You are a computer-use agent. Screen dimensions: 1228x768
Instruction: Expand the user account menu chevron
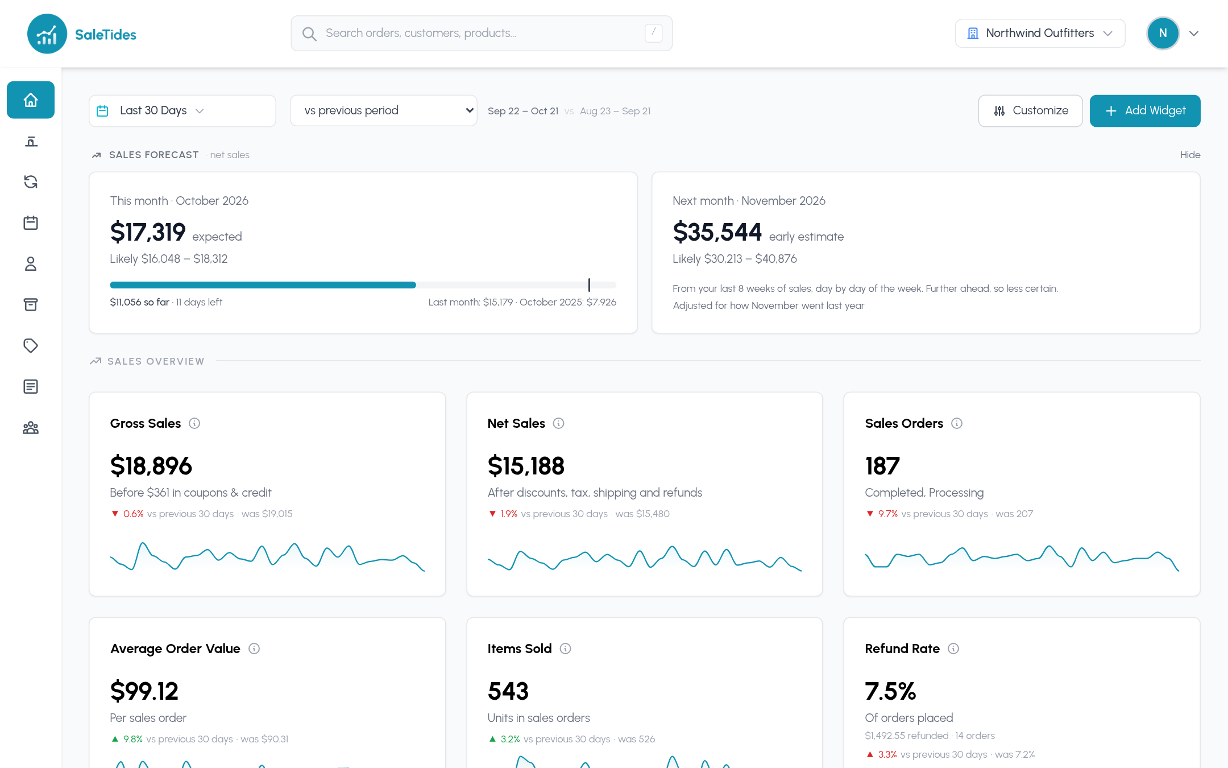tap(1194, 34)
